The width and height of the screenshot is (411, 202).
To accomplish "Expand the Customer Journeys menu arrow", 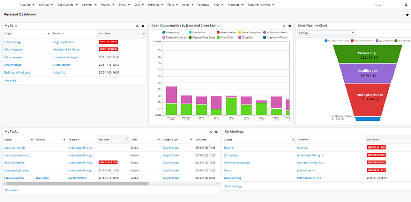I will pos(273,5).
